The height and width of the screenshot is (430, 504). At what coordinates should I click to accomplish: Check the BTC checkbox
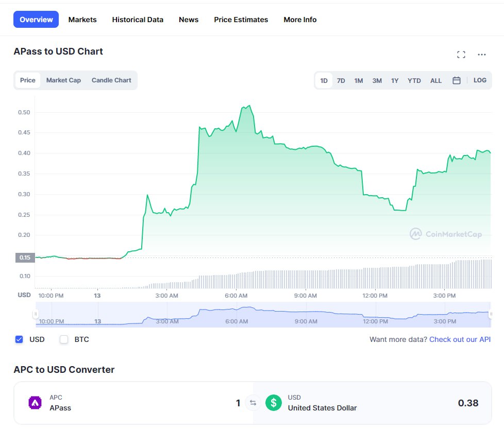[64, 339]
